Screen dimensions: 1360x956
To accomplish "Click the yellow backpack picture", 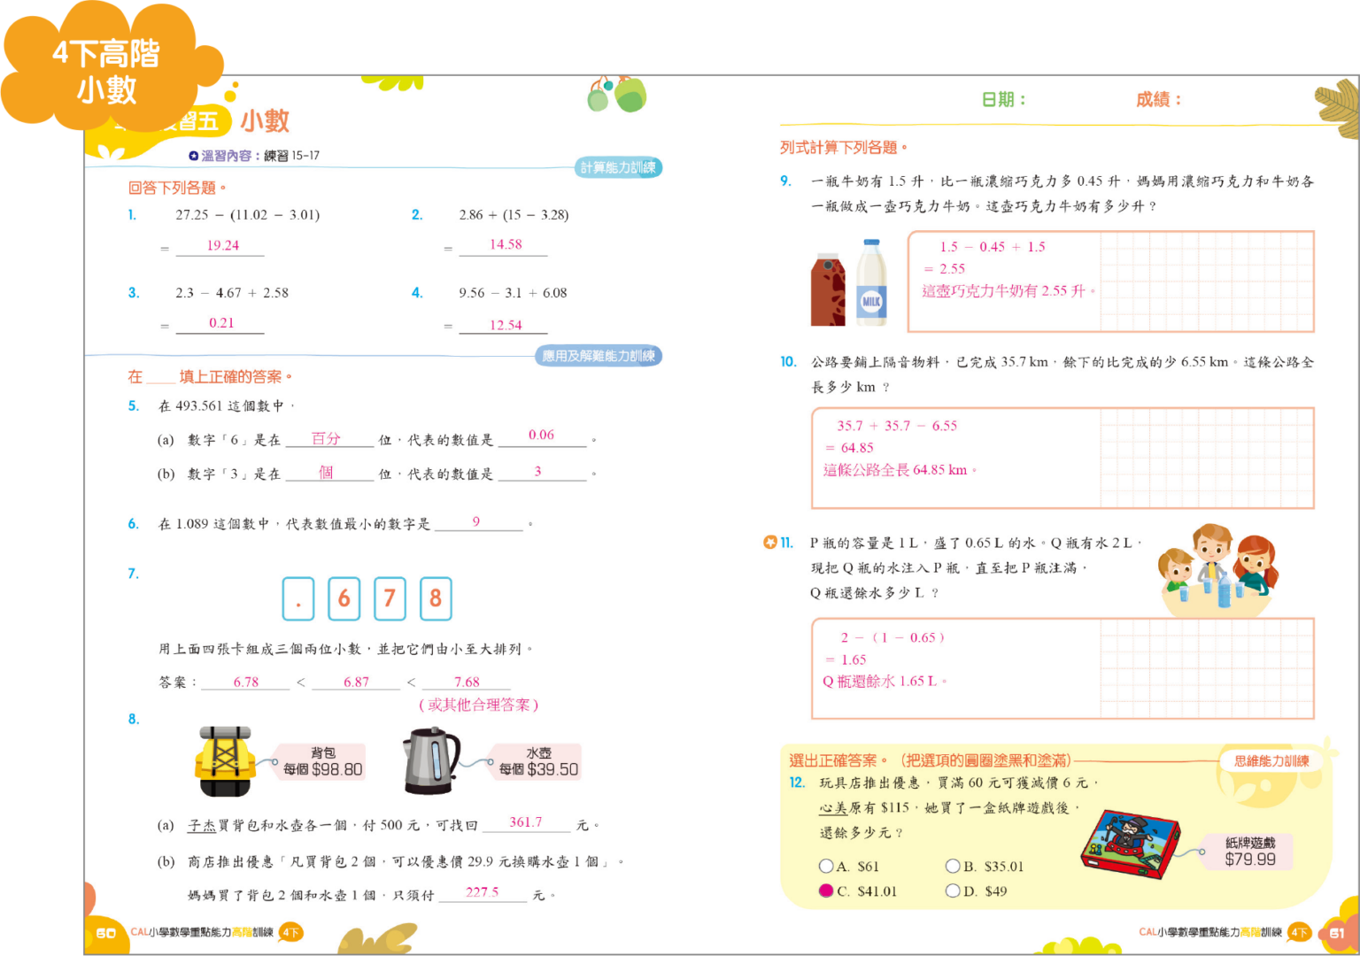I will [225, 762].
